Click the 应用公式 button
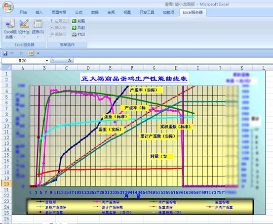 coord(60,21)
